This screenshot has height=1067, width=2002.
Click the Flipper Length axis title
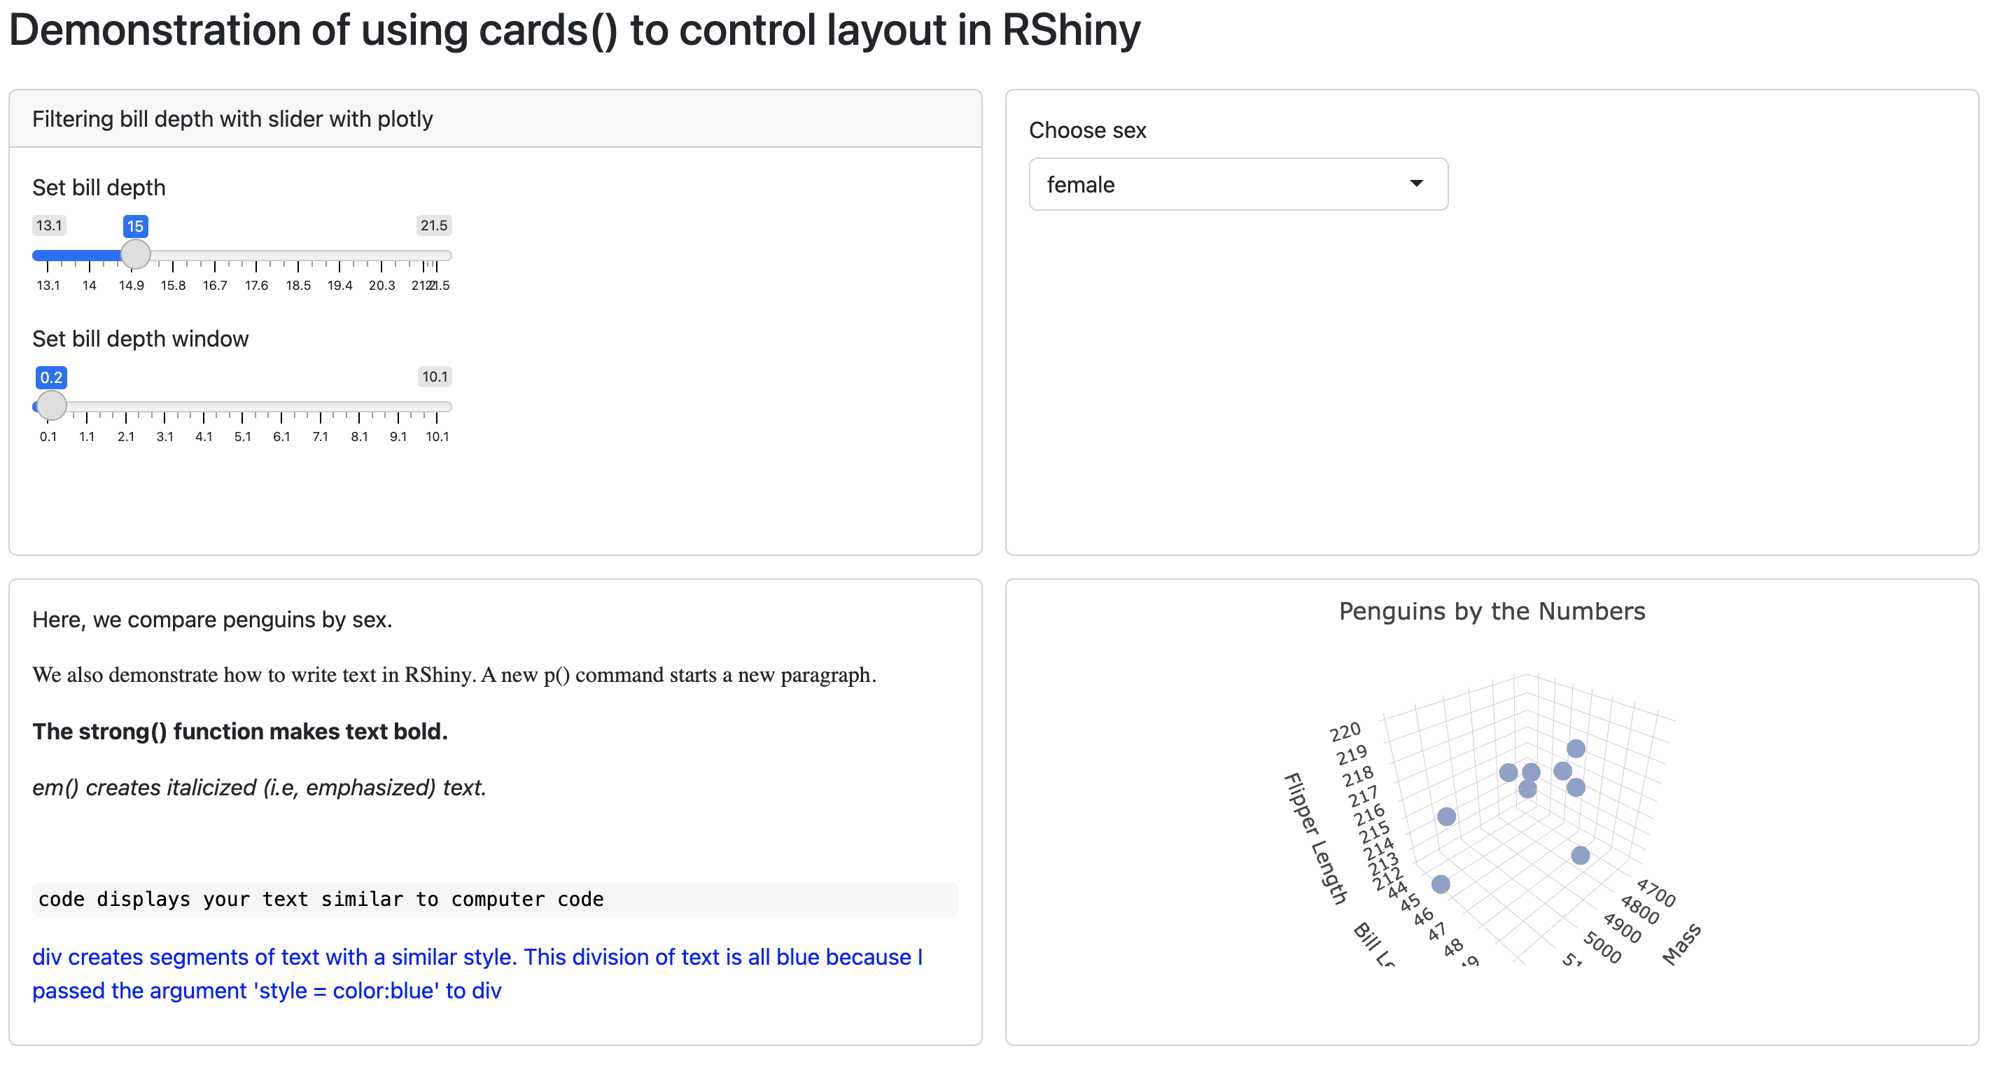point(1315,839)
